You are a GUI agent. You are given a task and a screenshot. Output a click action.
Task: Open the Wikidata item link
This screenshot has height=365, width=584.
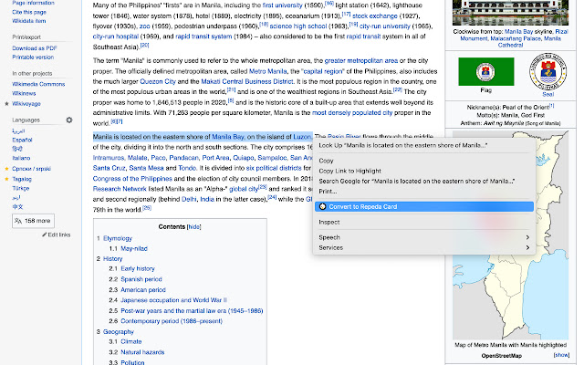(29, 21)
